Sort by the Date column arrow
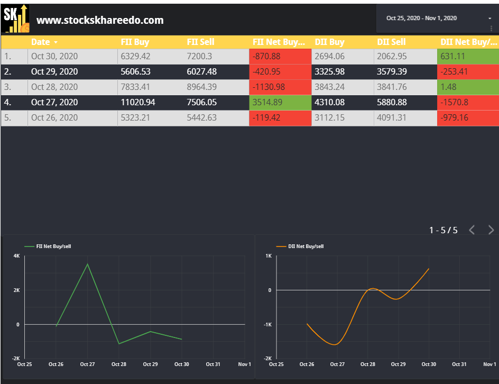Viewport: 499px width, 384px height. [56, 42]
